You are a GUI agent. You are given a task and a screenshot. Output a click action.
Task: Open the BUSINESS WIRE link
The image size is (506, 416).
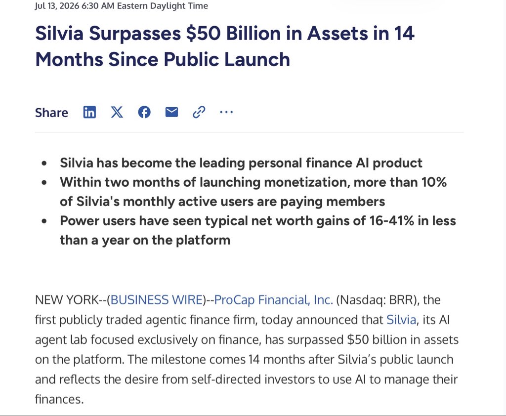(157, 300)
